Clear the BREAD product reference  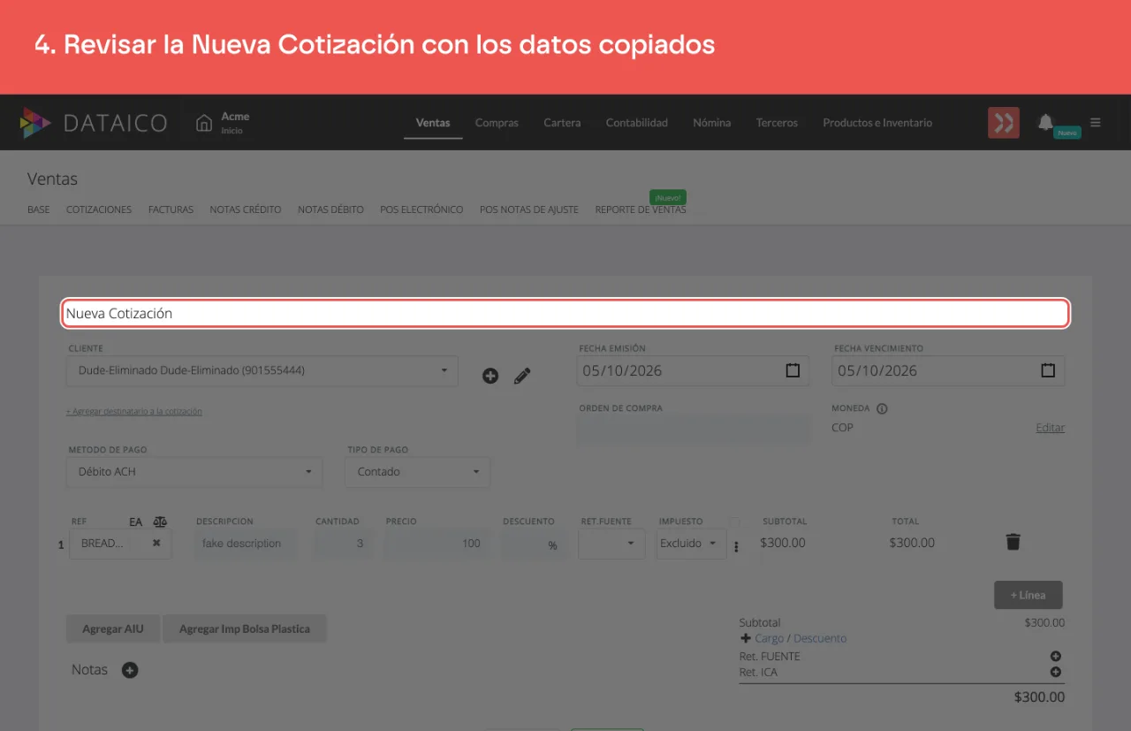(x=156, y=543)
